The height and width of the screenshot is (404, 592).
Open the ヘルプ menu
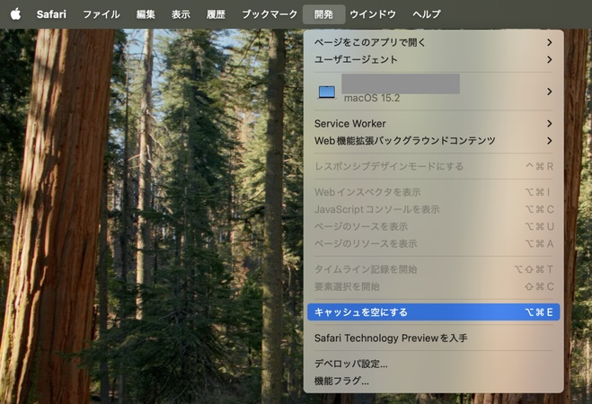coord(427,14)
